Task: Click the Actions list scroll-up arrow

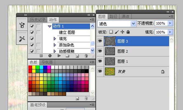Action: tap(92, 26)
